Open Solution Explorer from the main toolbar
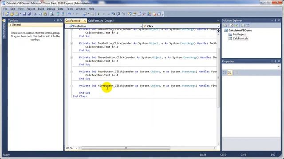 point(130,14)
